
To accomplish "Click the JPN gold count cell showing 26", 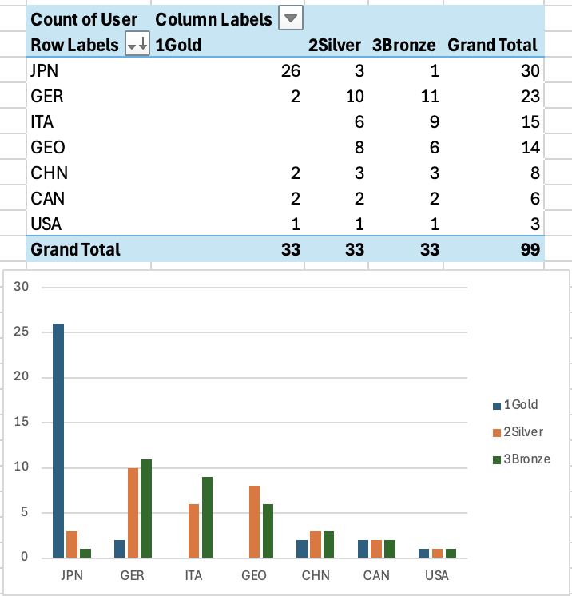I will (290, 71).
